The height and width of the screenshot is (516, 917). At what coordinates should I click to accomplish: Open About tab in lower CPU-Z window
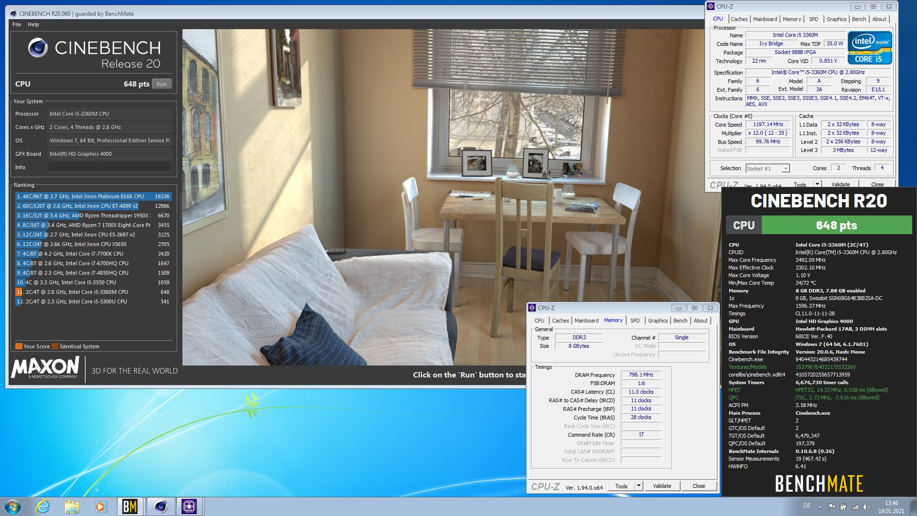coord(701,321)
